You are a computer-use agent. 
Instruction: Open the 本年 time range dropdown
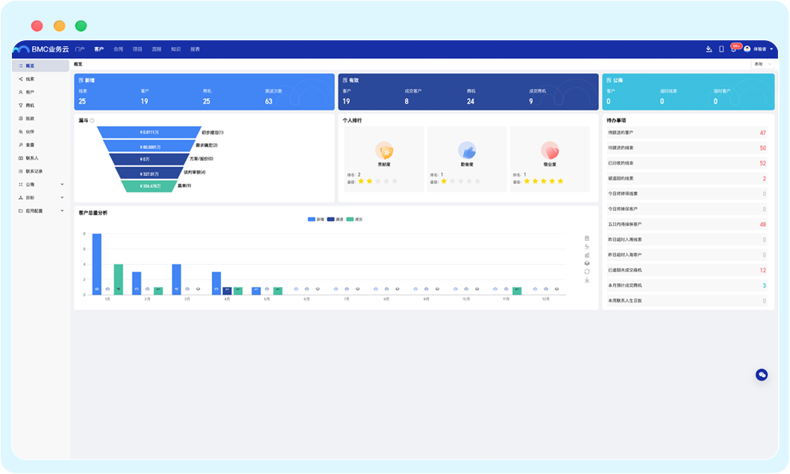762,64
